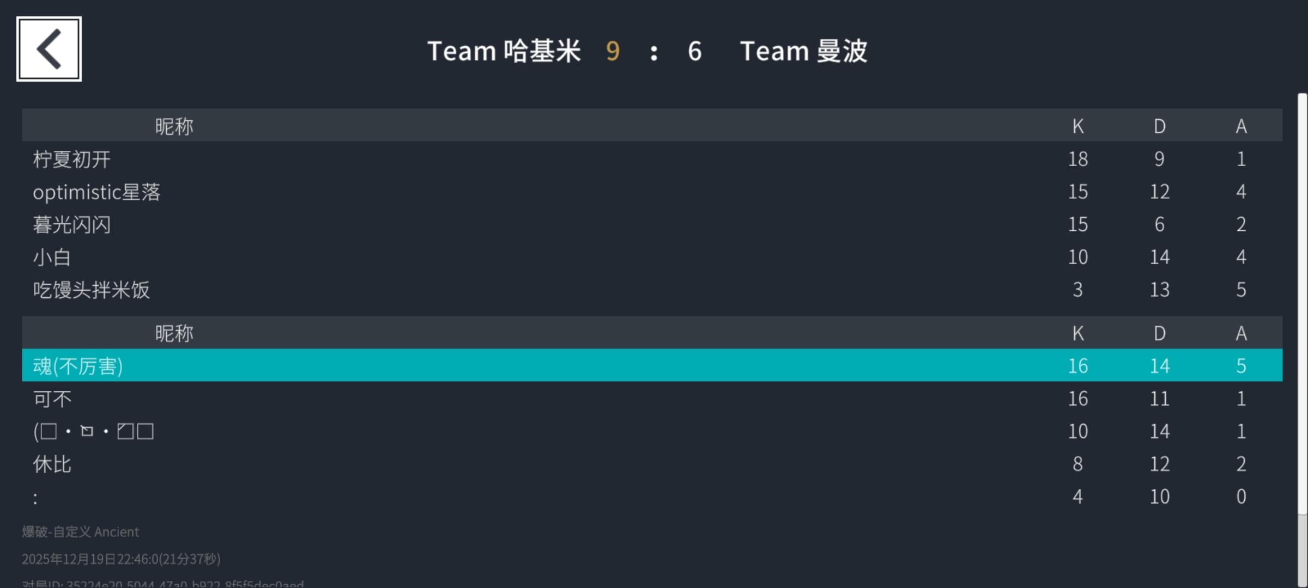Screen dimensions: 1308x588
Task: Click the first table's 昵称 header
Action: point(174,126)
